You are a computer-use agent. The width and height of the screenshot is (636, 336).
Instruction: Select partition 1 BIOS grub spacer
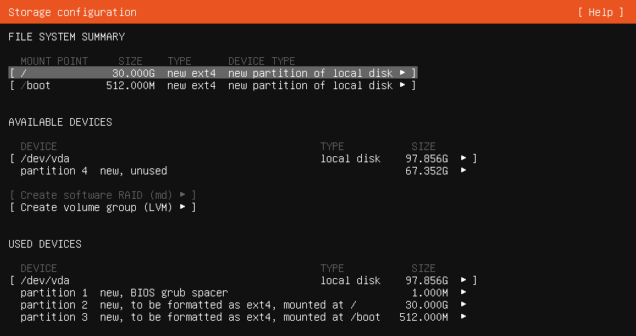(124, 293)
